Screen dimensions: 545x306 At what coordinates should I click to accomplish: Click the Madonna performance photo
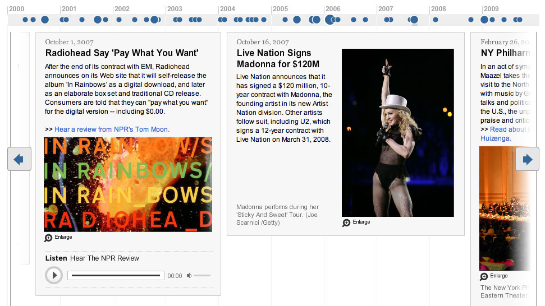[397, 132]
